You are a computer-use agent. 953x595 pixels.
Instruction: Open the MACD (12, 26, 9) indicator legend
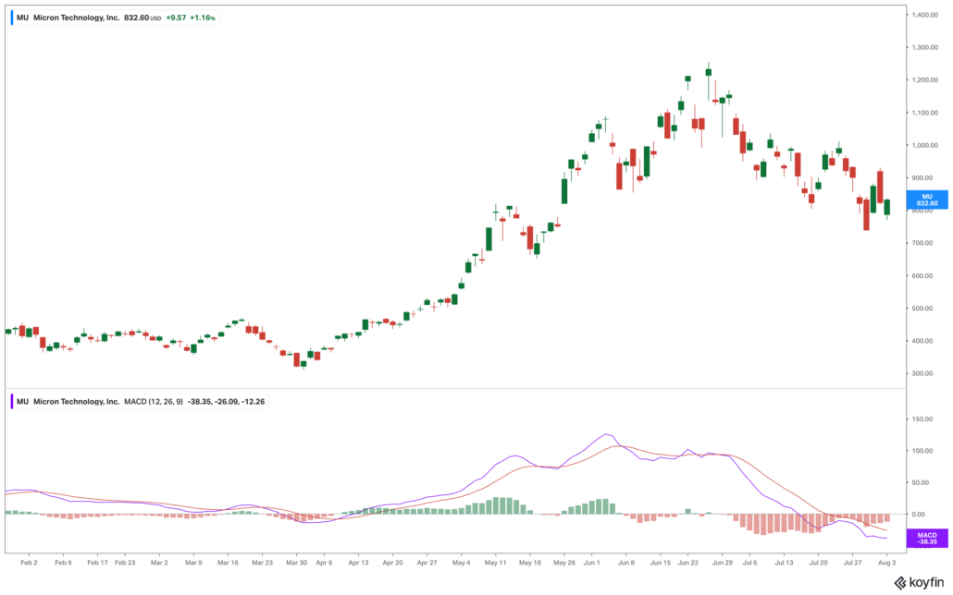(x=140, y=401)
